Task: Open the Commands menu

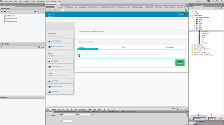Action: coord(41,1)
